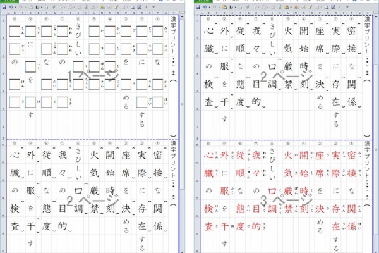379x253 pixels.
Task: Click 漢字プリント title on right window page 3
Action: (368, 159)
